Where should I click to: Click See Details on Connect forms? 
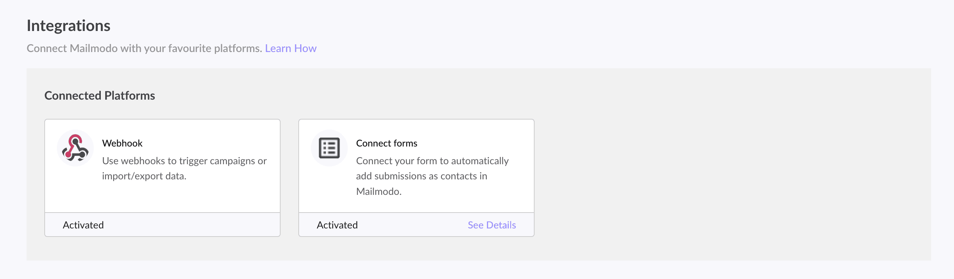point(491,225)
